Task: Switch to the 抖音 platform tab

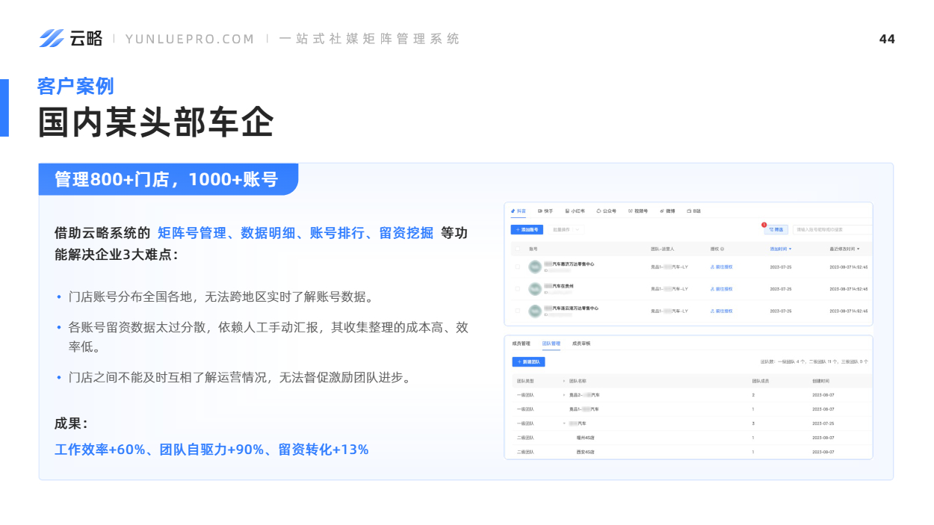Action: [519, 211]
